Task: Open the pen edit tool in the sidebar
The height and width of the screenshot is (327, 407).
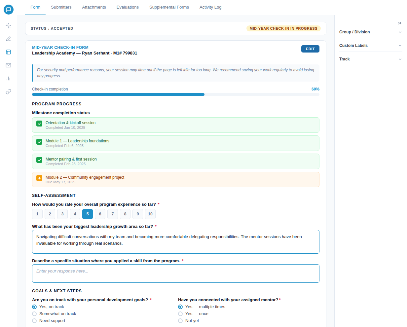Action: tap(8, 39)
